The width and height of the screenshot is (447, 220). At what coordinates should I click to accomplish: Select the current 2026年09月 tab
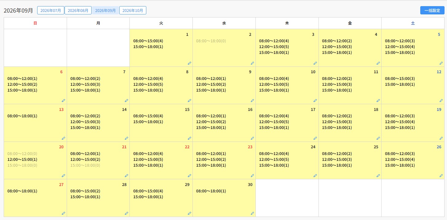(105, 10)
